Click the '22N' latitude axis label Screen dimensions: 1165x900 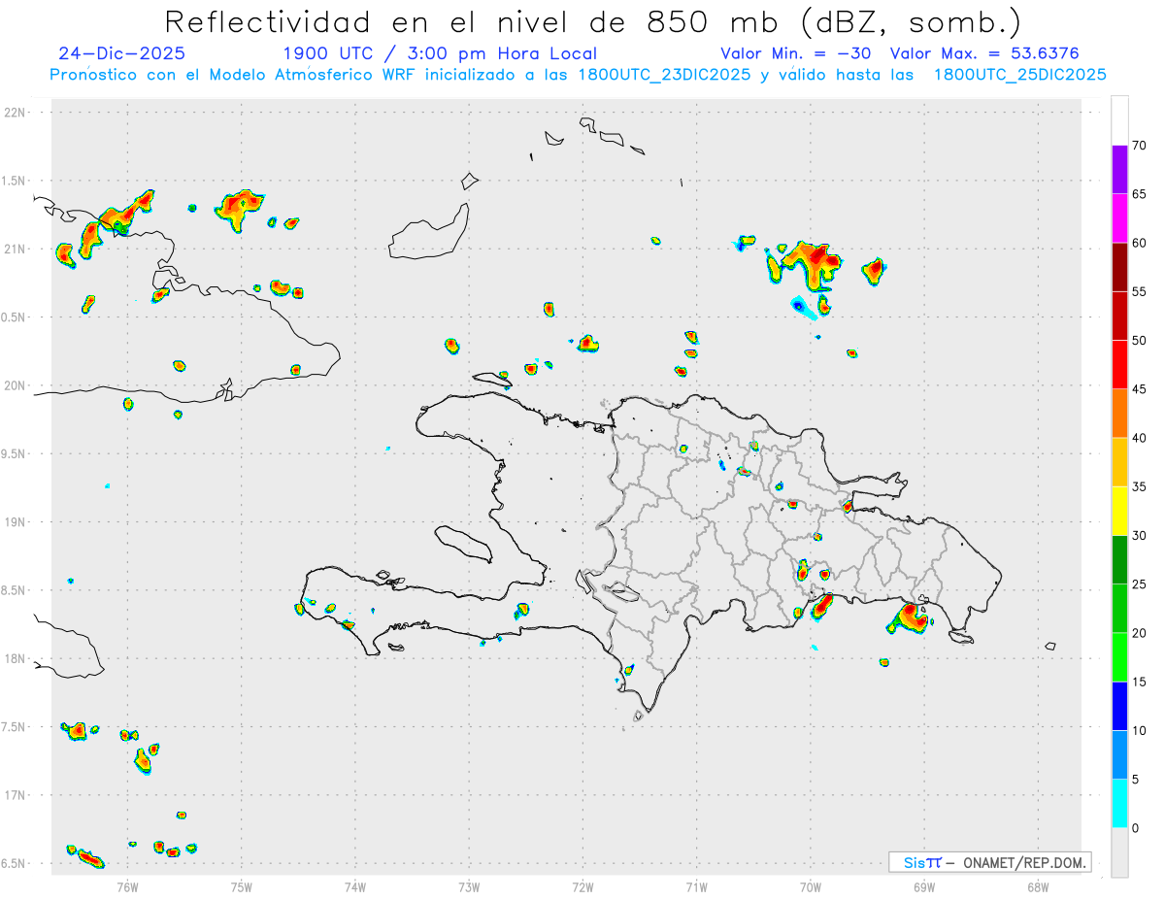point(15,113)
